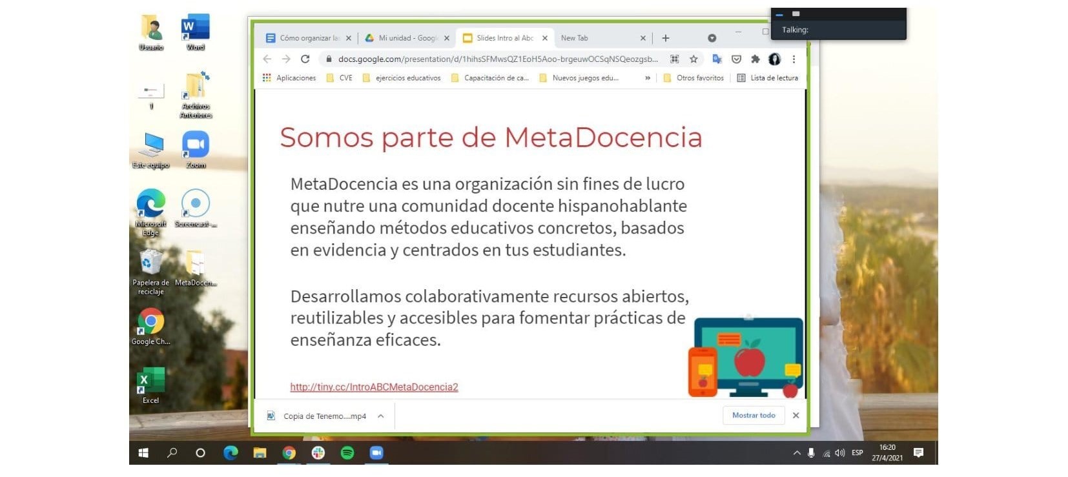The image size is (1068, 477).
Task: Open Otros favoritos folder
Action: (x=693, y=77)
